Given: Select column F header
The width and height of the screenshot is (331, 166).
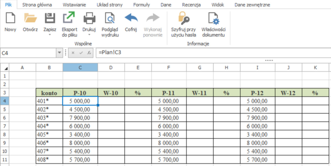Looking at the screenshot, I should pyautogui.click(x=168, y=68).
